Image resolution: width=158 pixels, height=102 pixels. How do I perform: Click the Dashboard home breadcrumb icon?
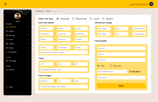36,11
